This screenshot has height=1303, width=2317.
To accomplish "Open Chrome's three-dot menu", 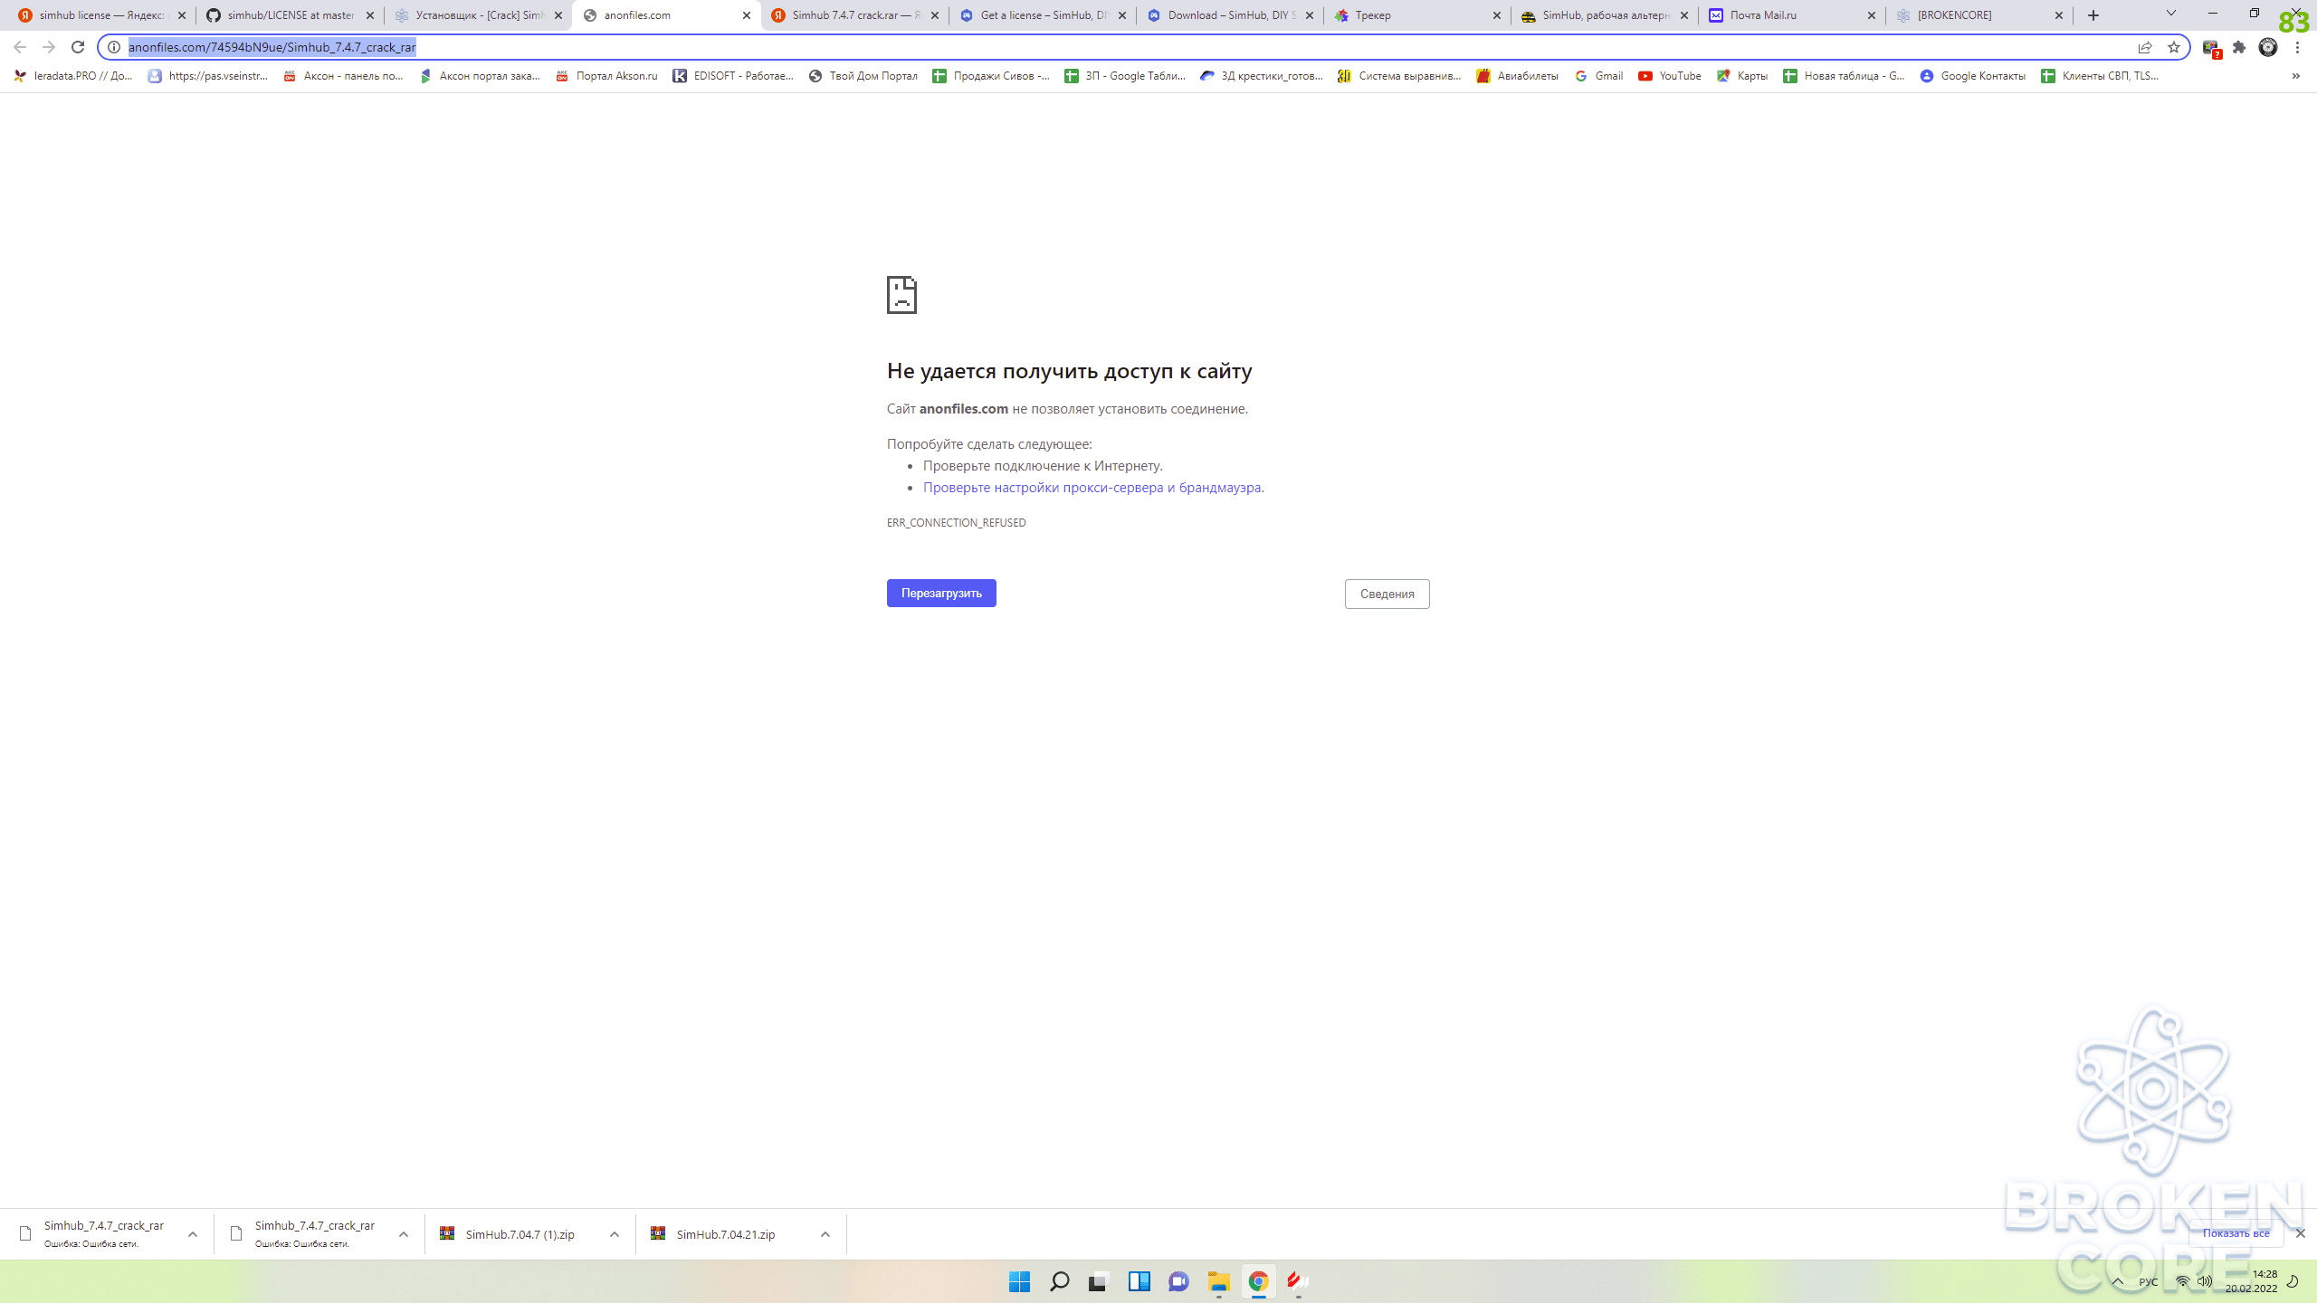I will coord(2297,47).
